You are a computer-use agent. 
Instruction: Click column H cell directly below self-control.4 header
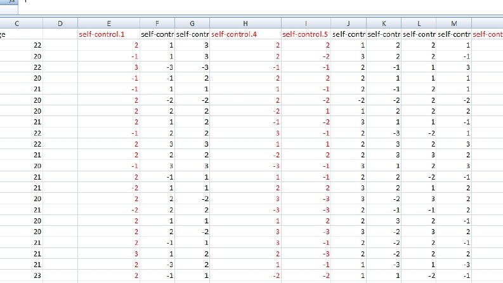pyautogui.click(x=245, y=45)
